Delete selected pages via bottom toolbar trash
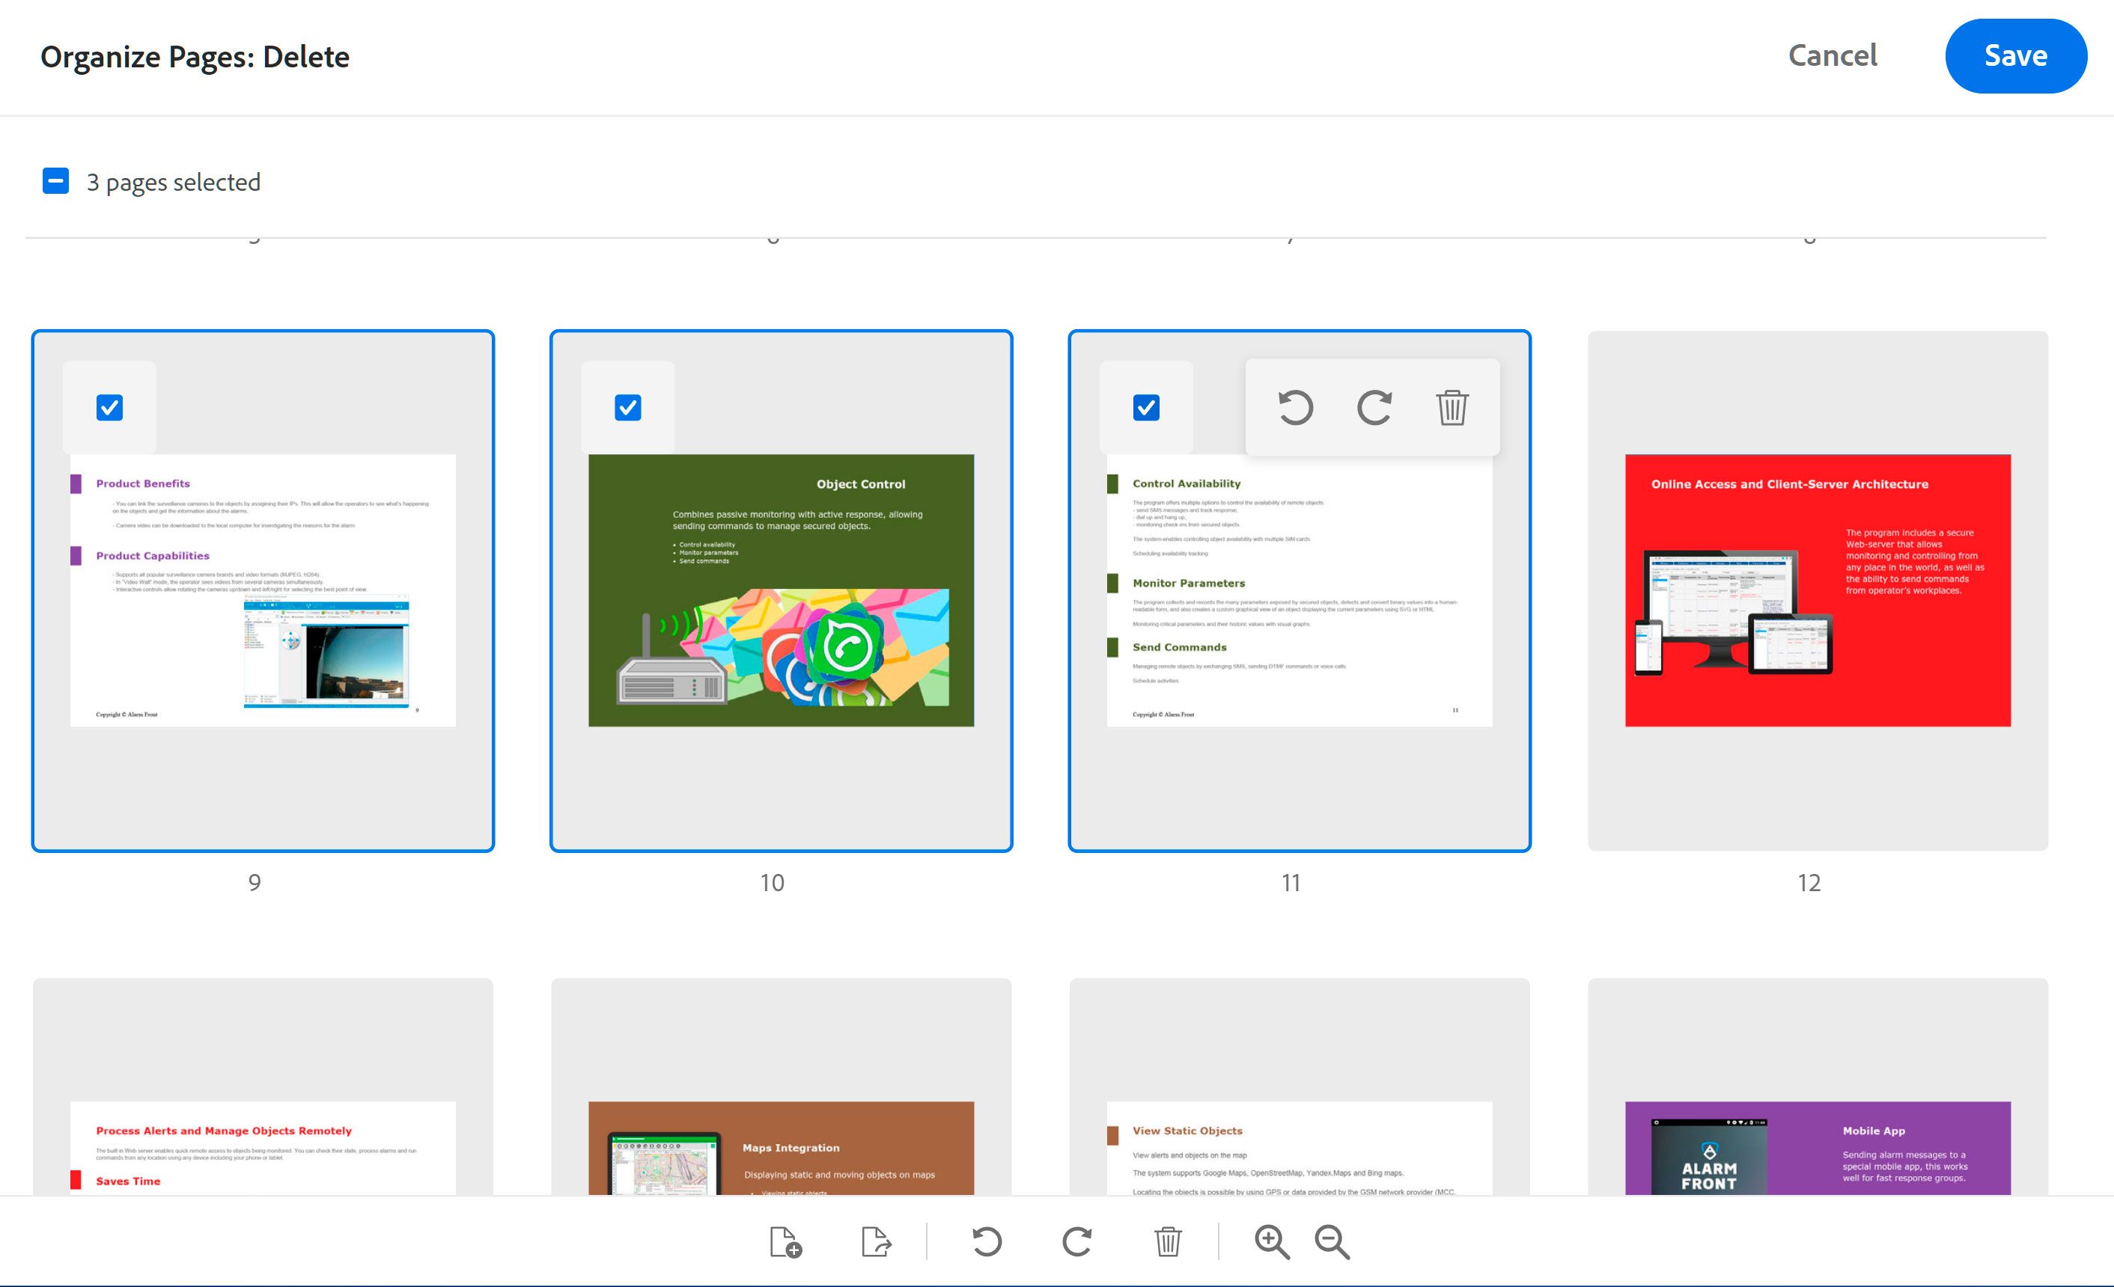 [1168, 1241]
